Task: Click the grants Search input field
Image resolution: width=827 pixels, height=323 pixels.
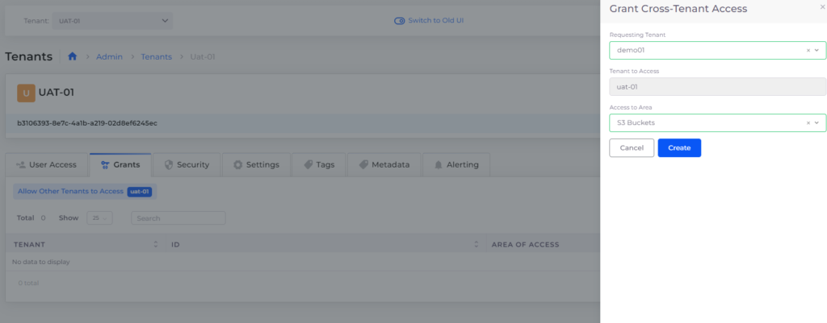Action: pos(178,218)
